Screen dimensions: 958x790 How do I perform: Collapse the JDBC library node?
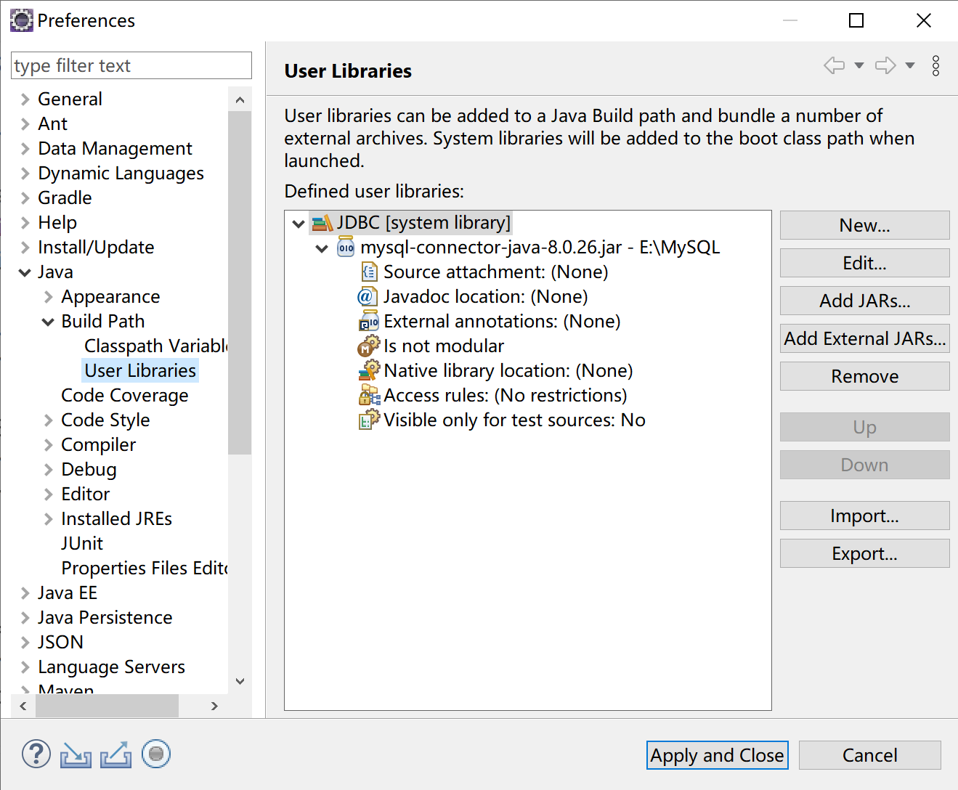click(x=298, y=223)
